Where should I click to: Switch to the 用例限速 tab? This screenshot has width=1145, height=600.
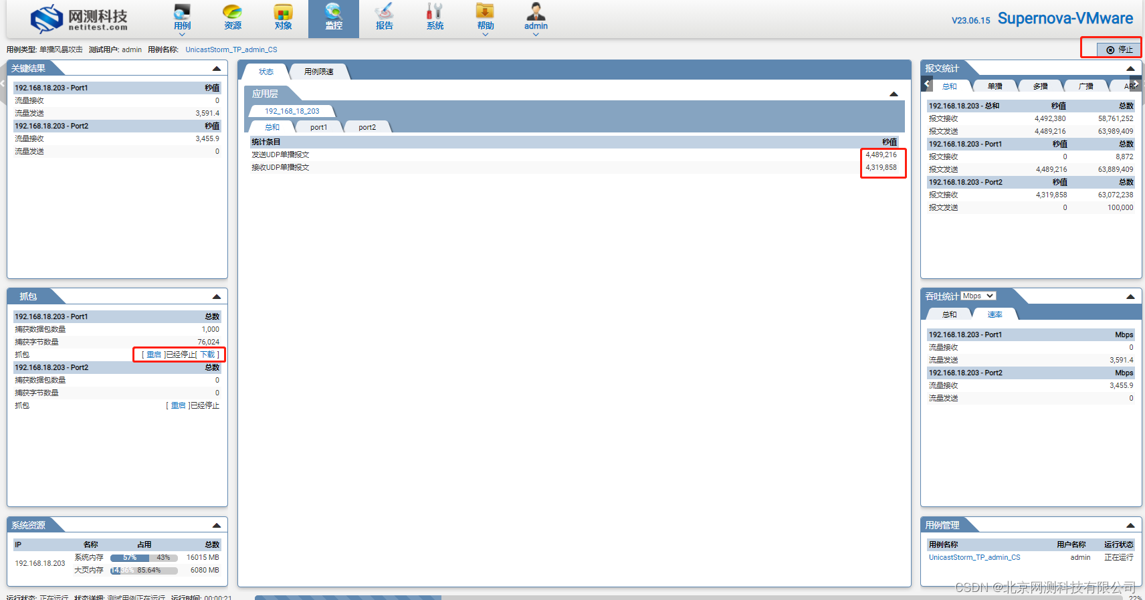[319, 72]
